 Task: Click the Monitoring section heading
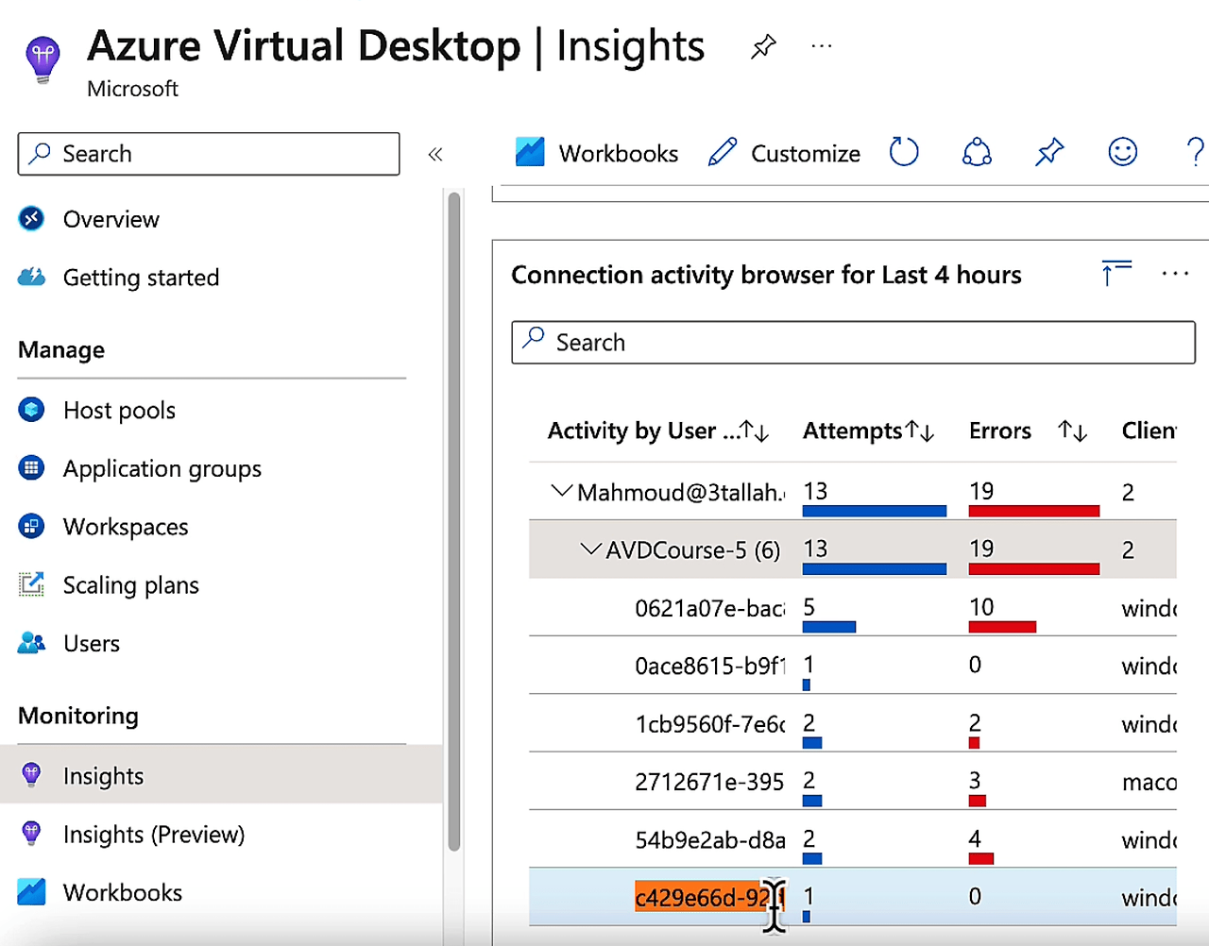78,716
